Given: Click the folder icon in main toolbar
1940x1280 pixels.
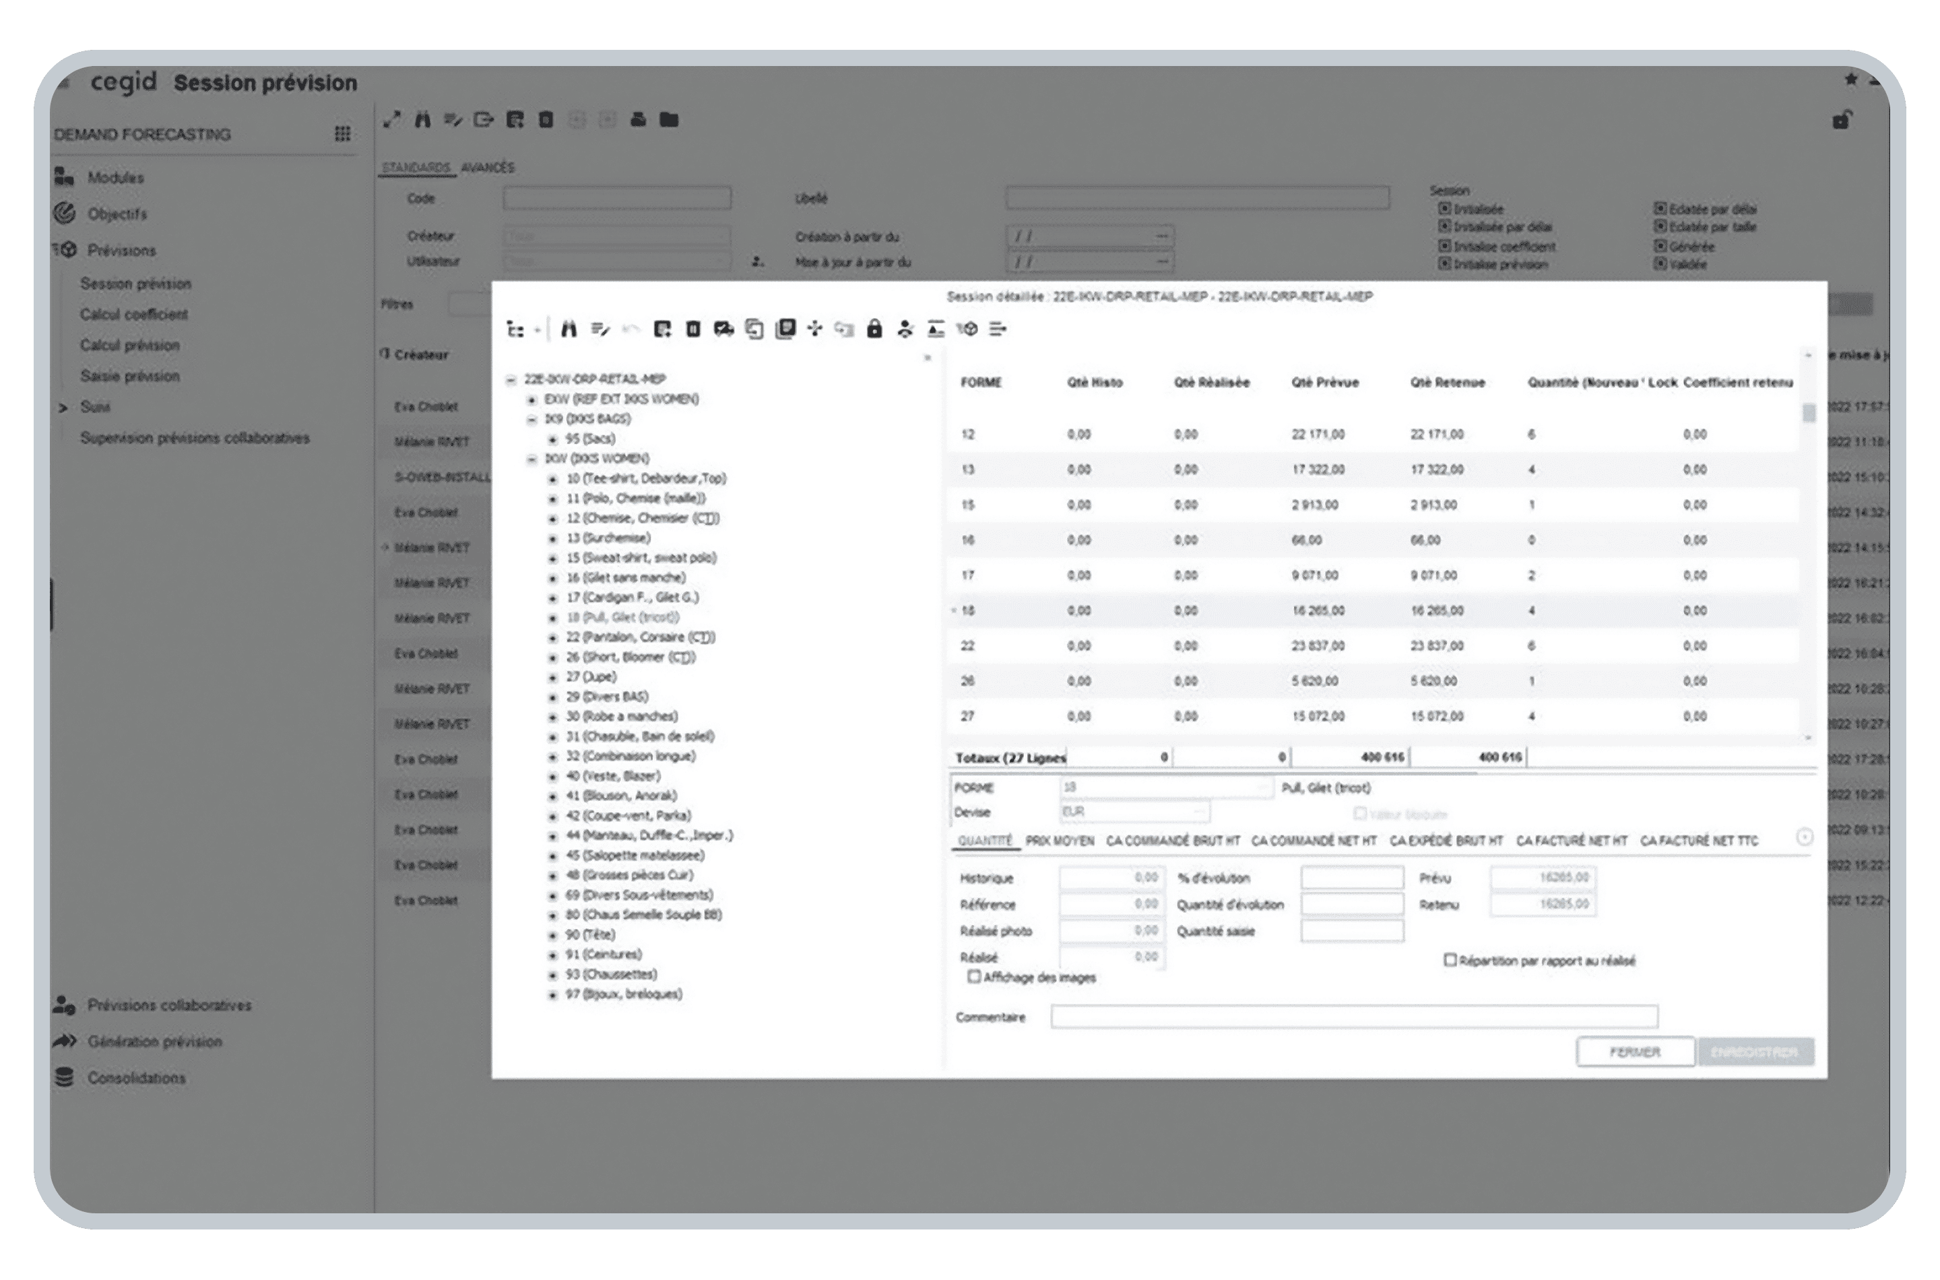Looking at the screenshot, I should tap(670, 120).
